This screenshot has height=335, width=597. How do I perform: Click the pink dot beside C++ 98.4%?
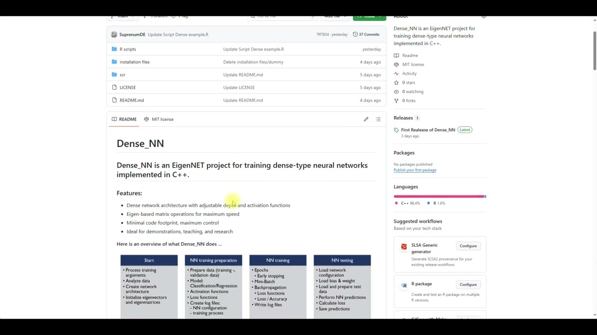pyautogui.click(x=396, y=203)
